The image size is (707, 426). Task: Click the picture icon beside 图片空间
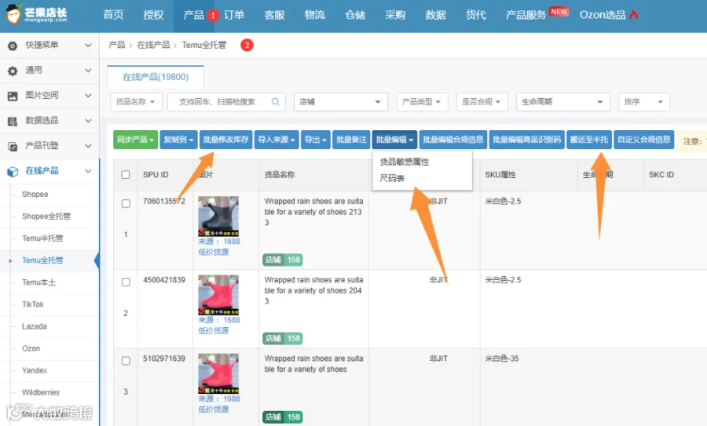click(13, 96)
